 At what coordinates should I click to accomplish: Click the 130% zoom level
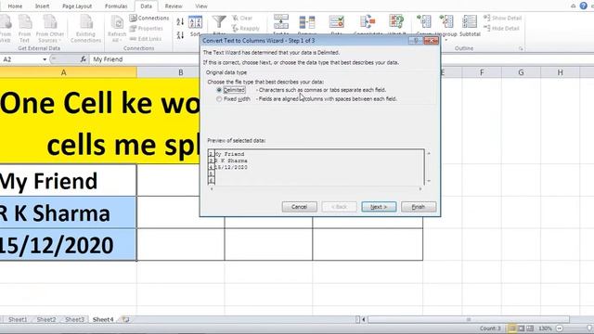(545, 328)
